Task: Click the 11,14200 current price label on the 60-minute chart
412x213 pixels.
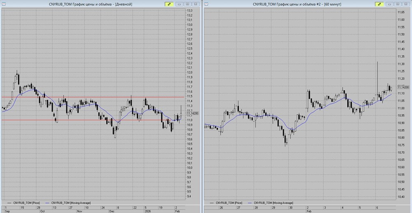Action: (x=403, y=87)
